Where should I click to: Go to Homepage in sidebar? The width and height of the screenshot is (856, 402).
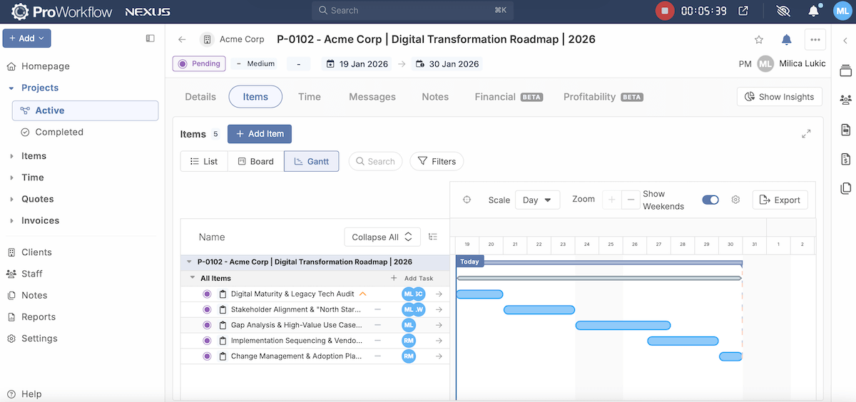coord(46,66)
